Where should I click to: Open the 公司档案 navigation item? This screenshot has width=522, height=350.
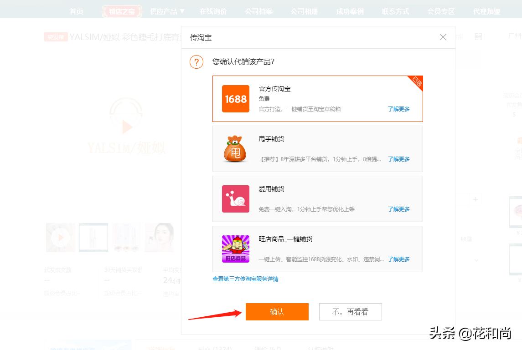point(258,11)
